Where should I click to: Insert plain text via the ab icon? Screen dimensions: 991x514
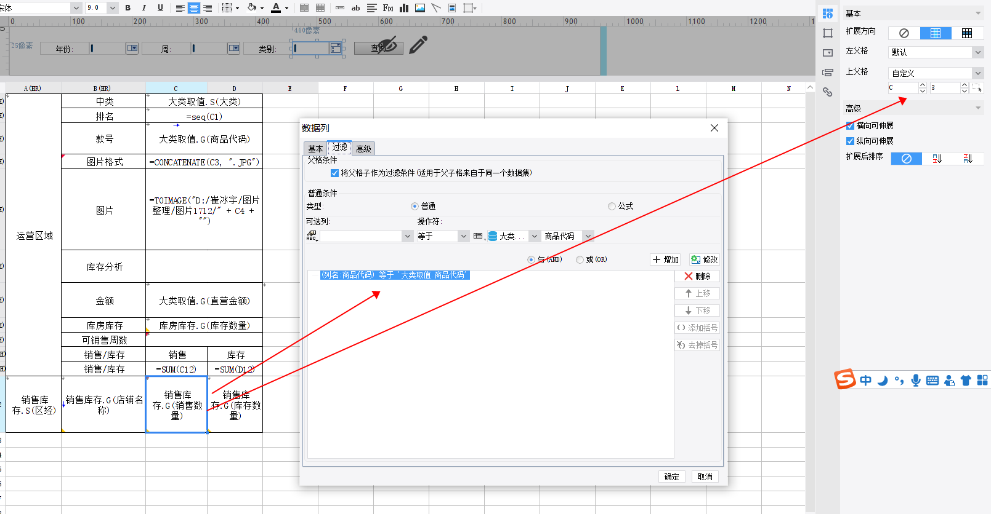pyautogui.click(x=355, y=8)
